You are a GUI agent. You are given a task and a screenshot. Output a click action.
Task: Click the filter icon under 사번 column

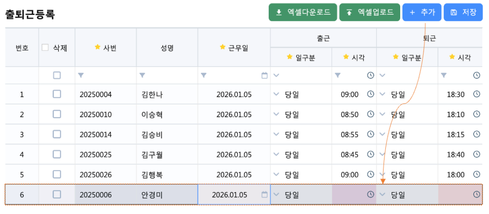81,75
